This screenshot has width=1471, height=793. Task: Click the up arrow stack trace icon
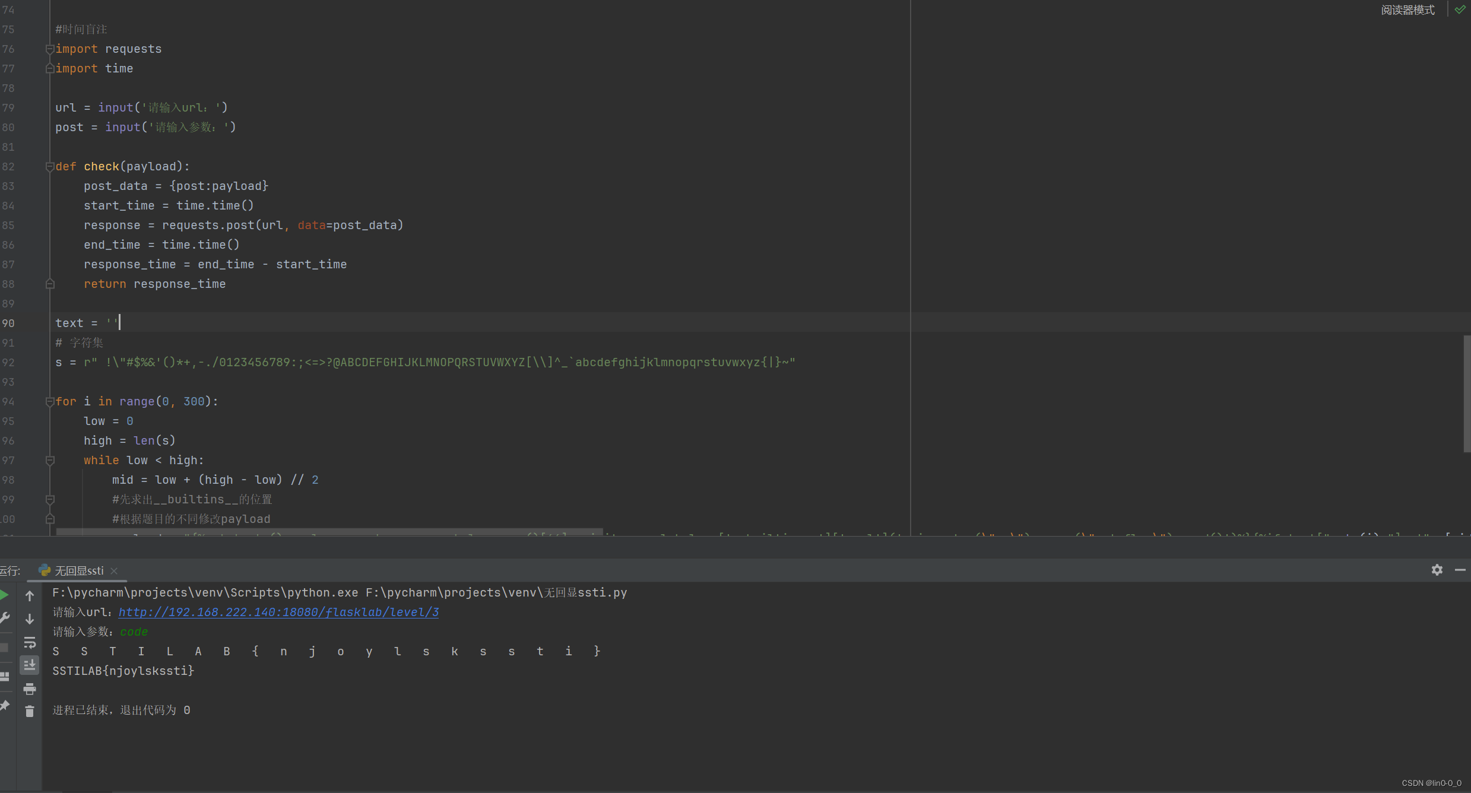point(30,595)
